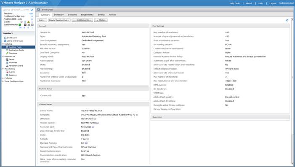
Task: Click the FC-VM naming pattern value
Action: pos(228,44)
